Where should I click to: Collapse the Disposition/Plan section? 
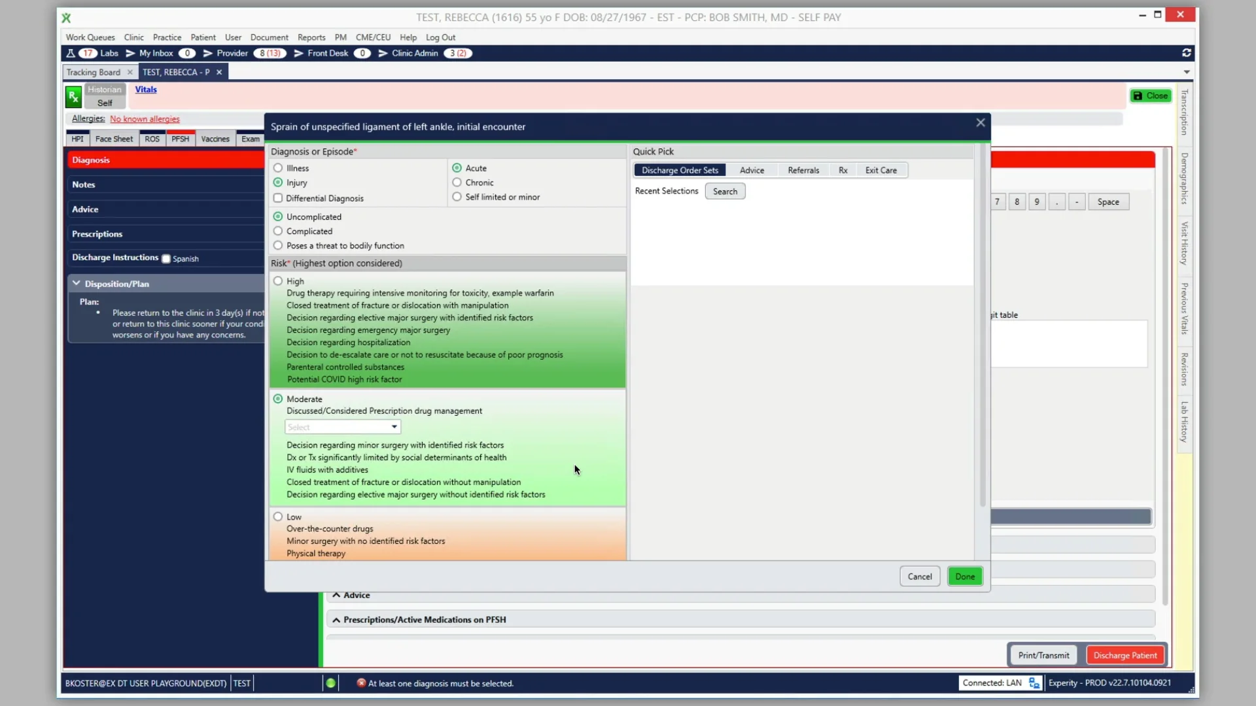pyautogui.click(x=77, y=283)
